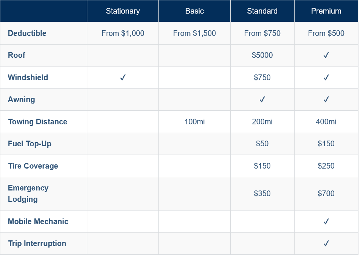Click the Emergency Lodging row label

click(28, 194)
